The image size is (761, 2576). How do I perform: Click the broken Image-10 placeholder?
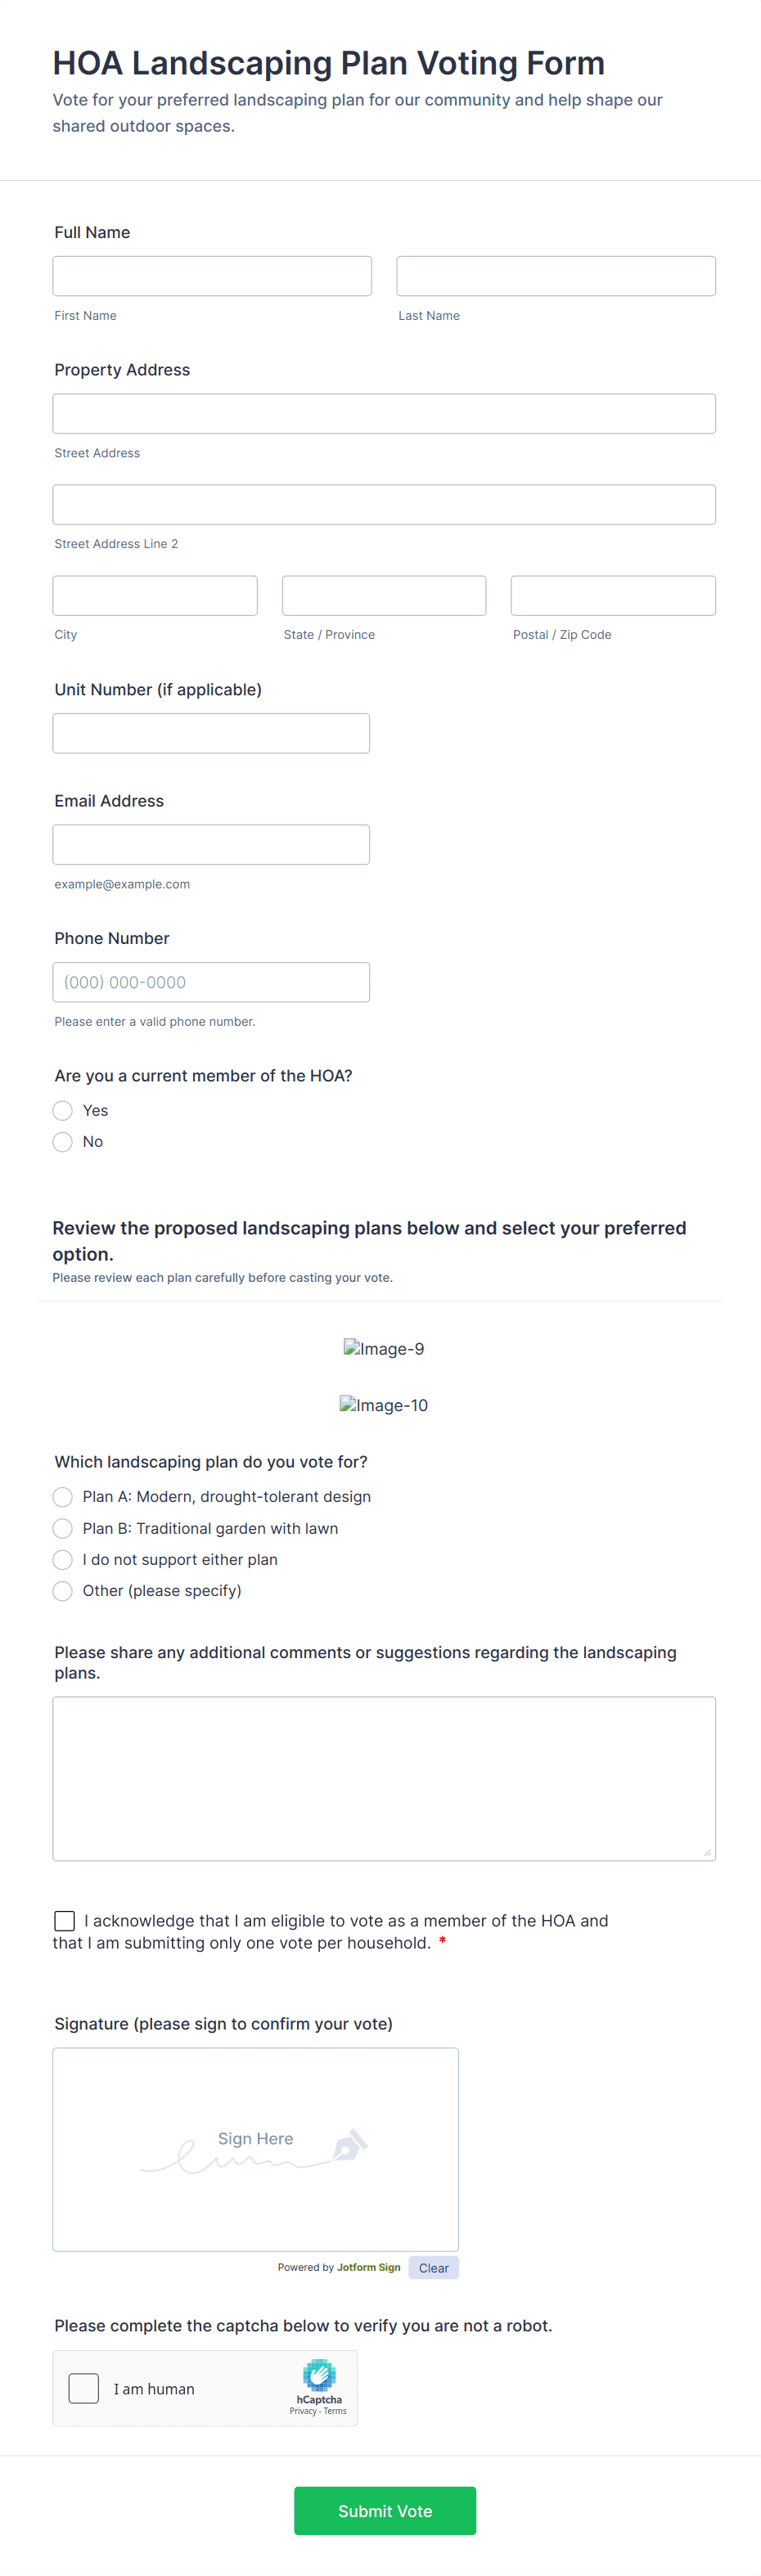384,1405
